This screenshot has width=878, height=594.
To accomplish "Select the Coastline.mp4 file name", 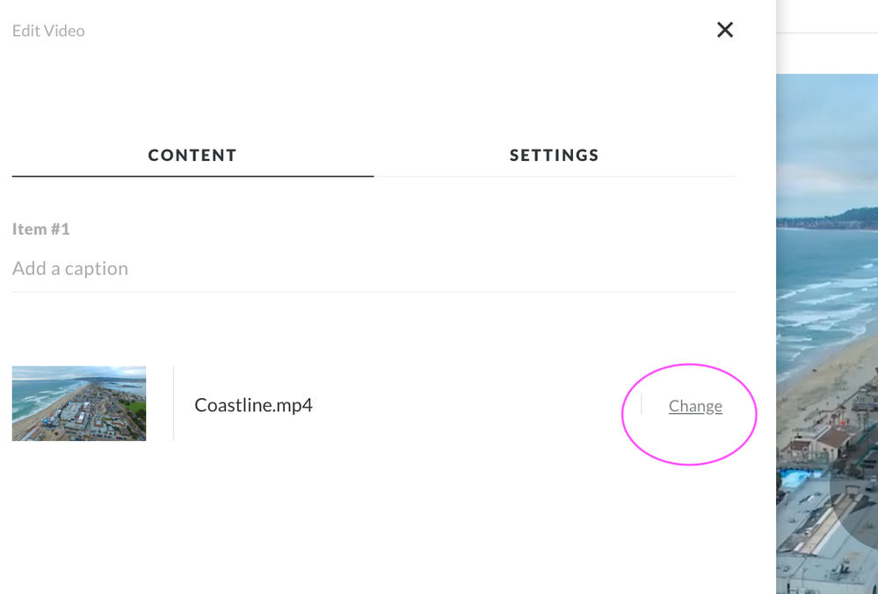I will 253,405.
